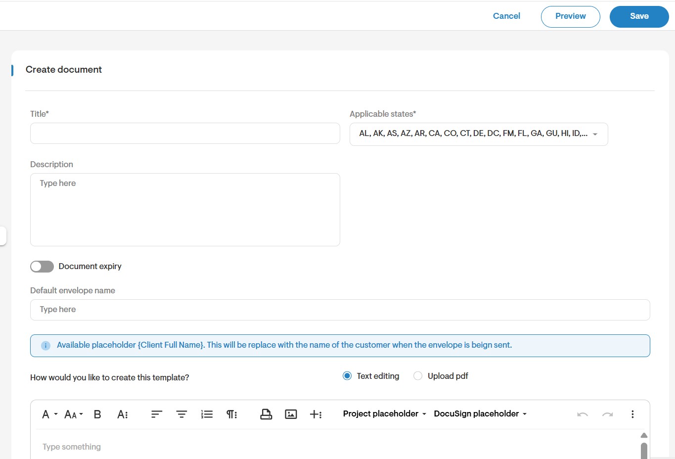Open the Applicable states dropdown
Viewport: 675px width, 459px height.
pos(479,134)
